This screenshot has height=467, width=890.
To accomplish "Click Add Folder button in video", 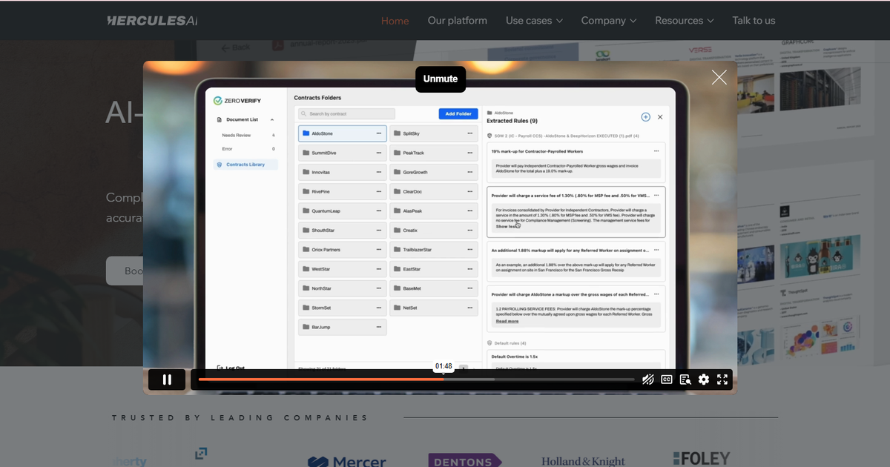I will 458,114.
